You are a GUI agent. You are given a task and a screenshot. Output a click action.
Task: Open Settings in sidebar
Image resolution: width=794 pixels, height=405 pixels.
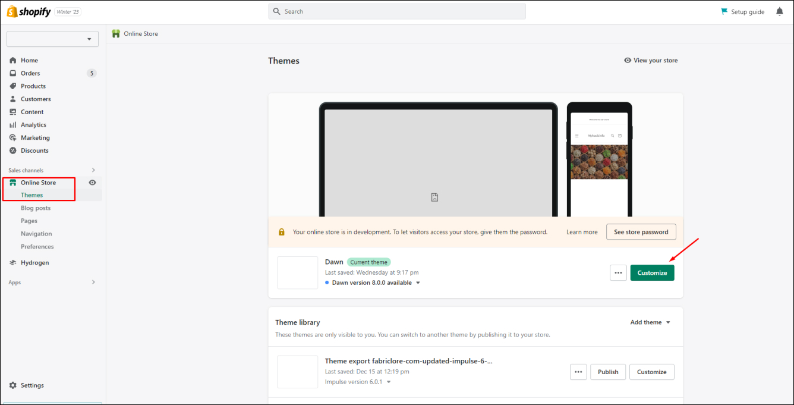click(x=32, y=385)
